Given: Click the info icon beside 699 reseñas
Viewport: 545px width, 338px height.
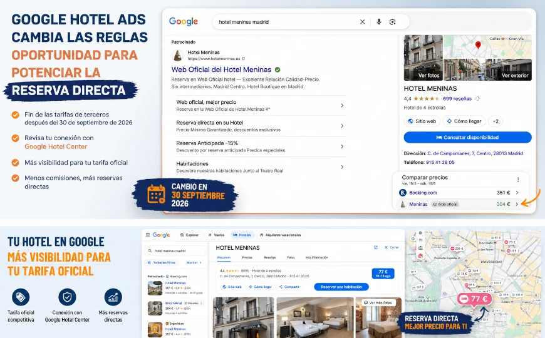Looking at the screenshot, I should click(x=477, y=99).
